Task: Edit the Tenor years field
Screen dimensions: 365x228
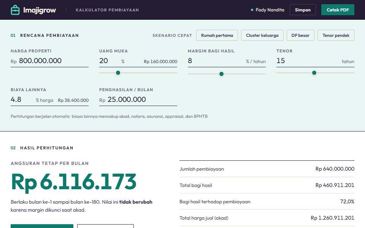Action: [x=307, y=61]
